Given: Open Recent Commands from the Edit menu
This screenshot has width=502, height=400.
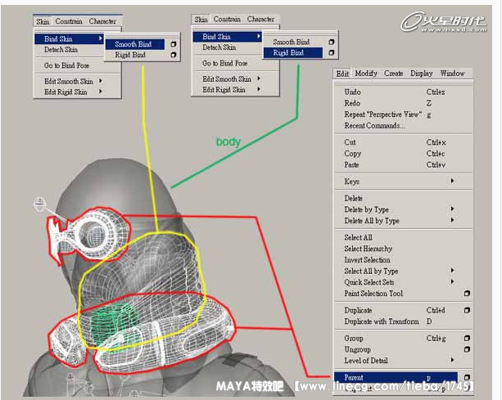Looking at the screenshot, I should 374,126.
